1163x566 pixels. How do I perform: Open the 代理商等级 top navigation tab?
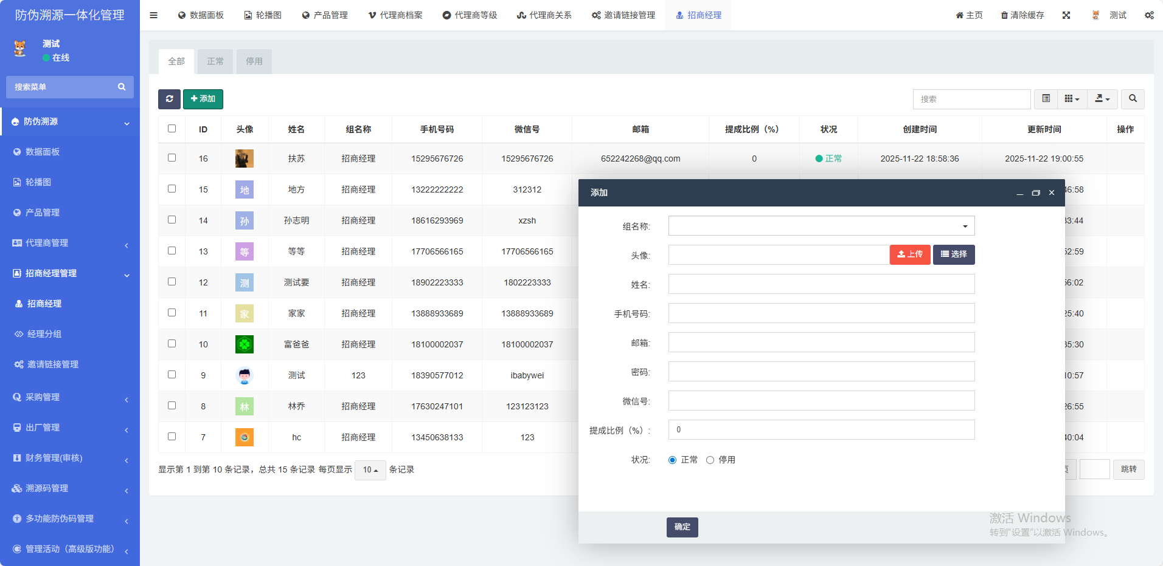pos(470,15)
